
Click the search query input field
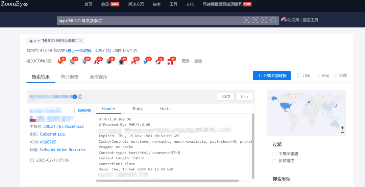click(x=149, y=21)
